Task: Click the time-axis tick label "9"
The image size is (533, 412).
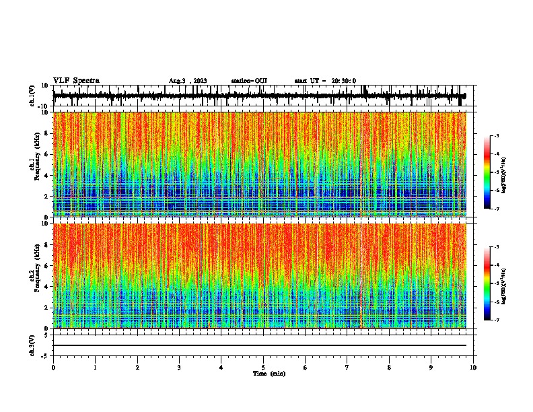Action: click(x=431, y=368)
